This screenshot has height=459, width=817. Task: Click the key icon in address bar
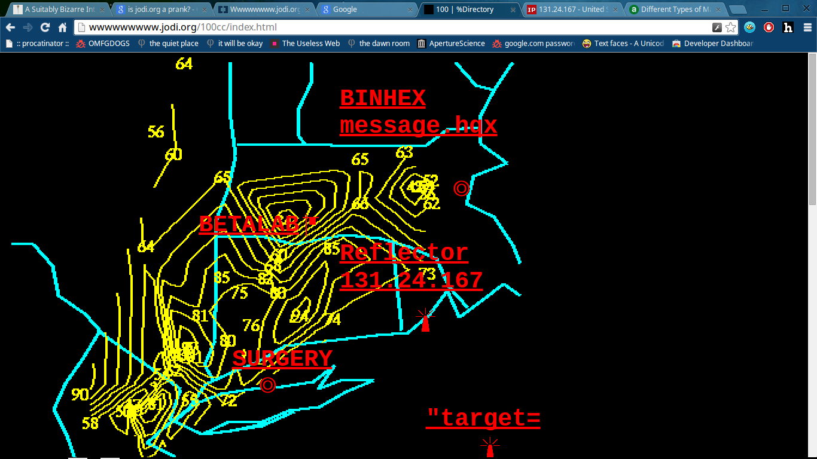717,27
